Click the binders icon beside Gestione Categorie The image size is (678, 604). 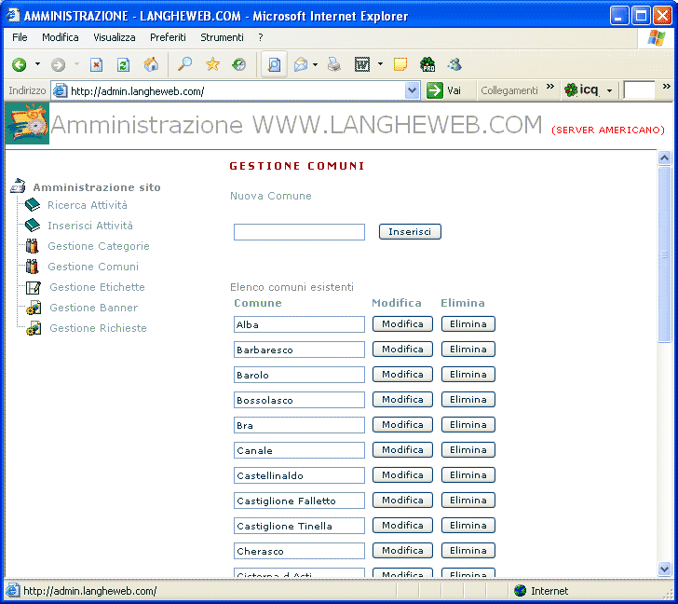pyautogui.click(x=32, y=245)
